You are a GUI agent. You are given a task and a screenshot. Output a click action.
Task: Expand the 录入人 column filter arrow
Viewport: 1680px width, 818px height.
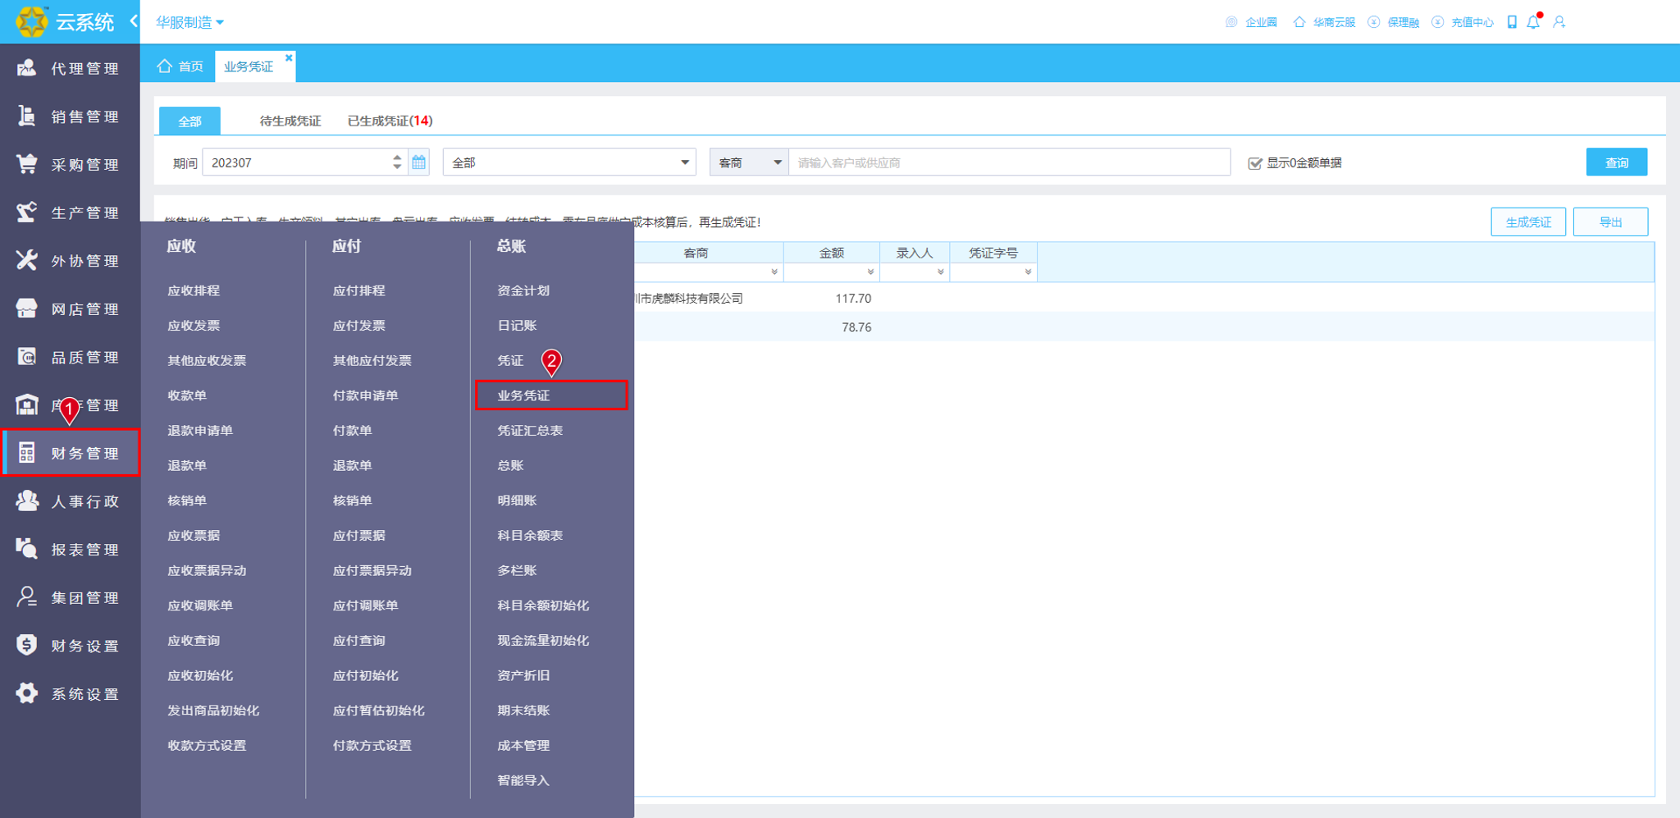click(940, 272)
